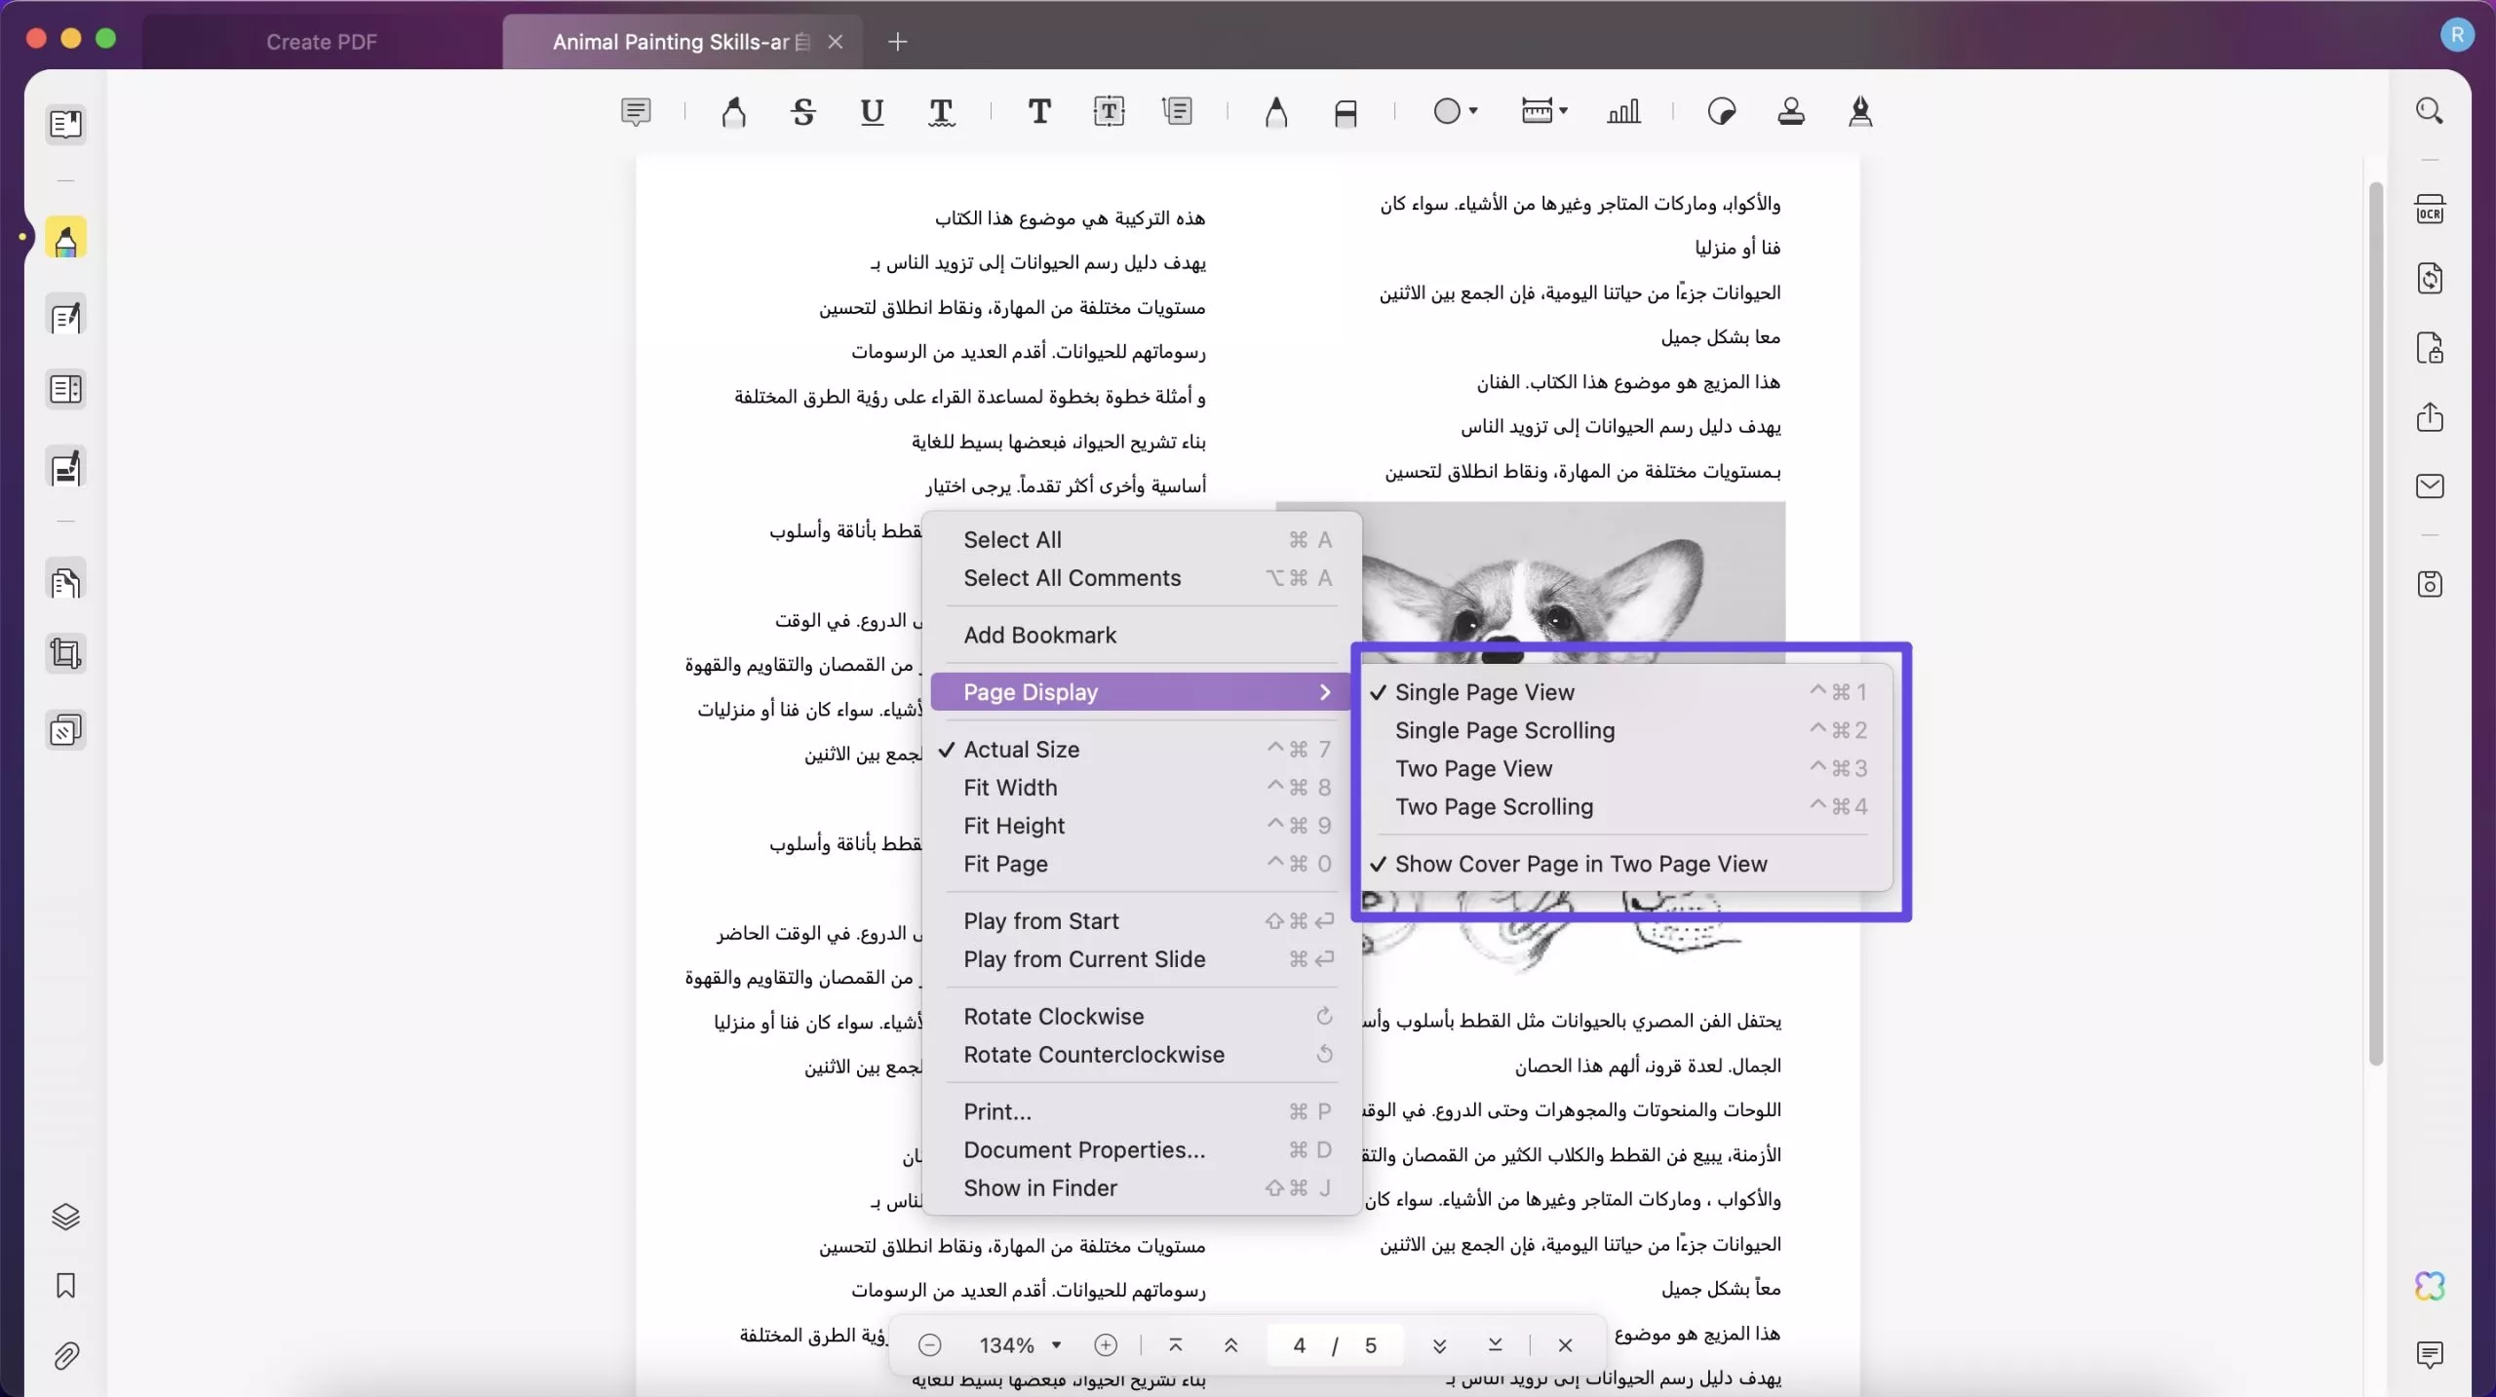Select Fit Width zoom option

coord(1010,787)
